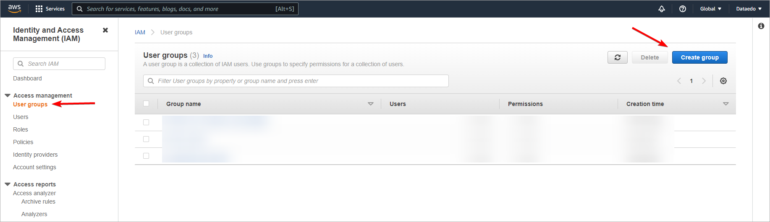Click the IAM breadcrumb link

(140, 32)
